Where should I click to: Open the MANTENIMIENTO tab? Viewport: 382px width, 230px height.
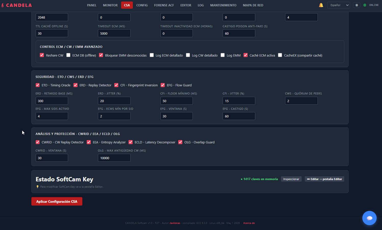[223, 5]
